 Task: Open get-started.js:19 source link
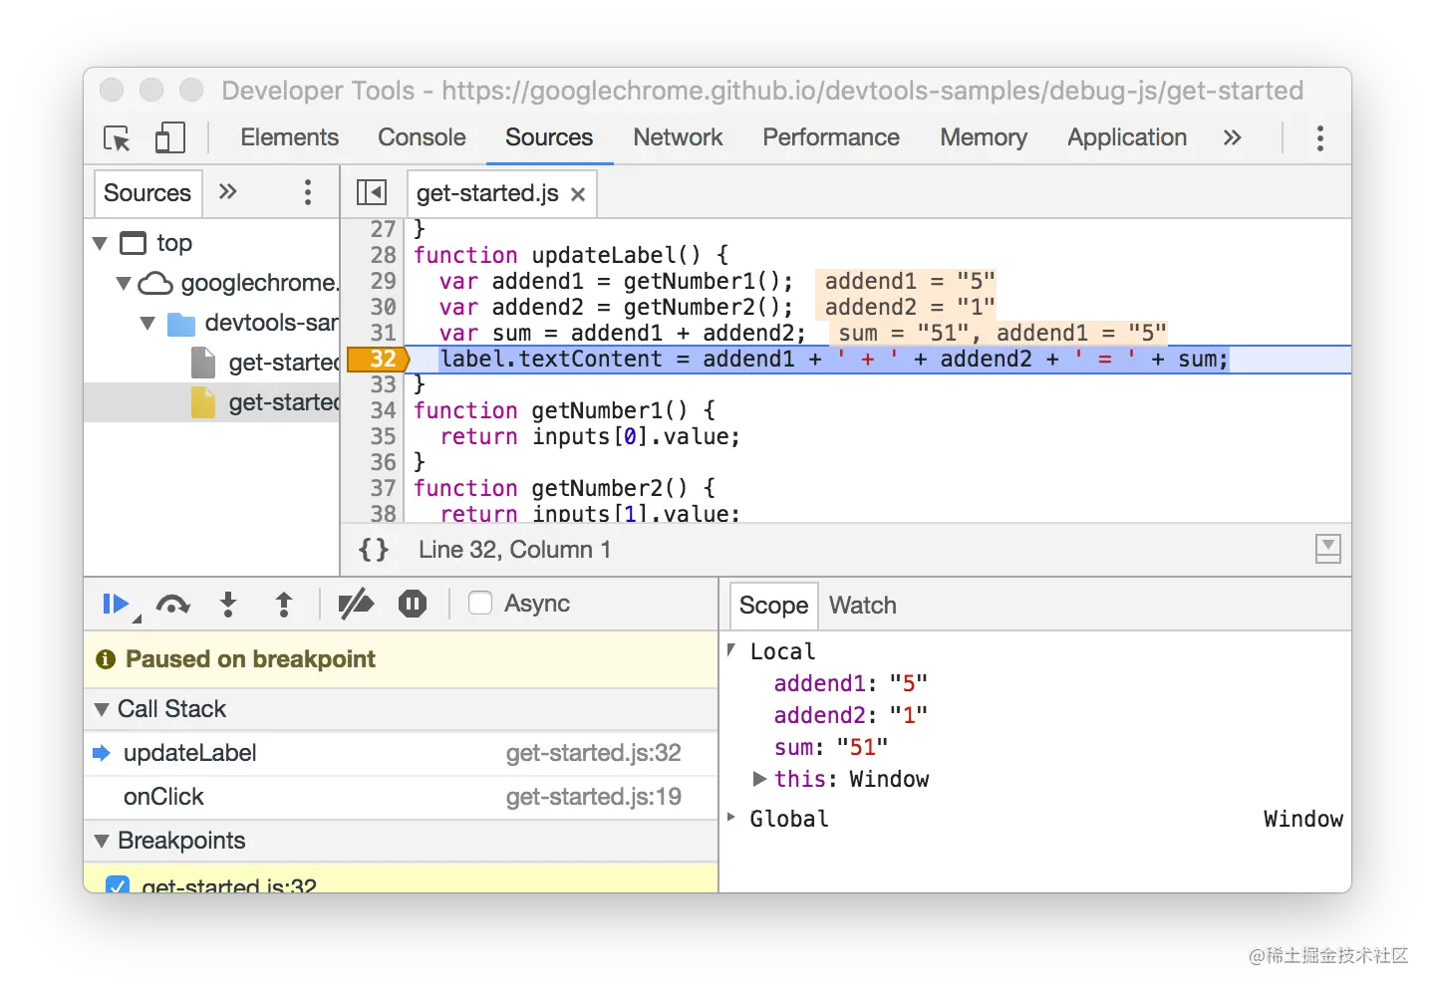point(593,797)
